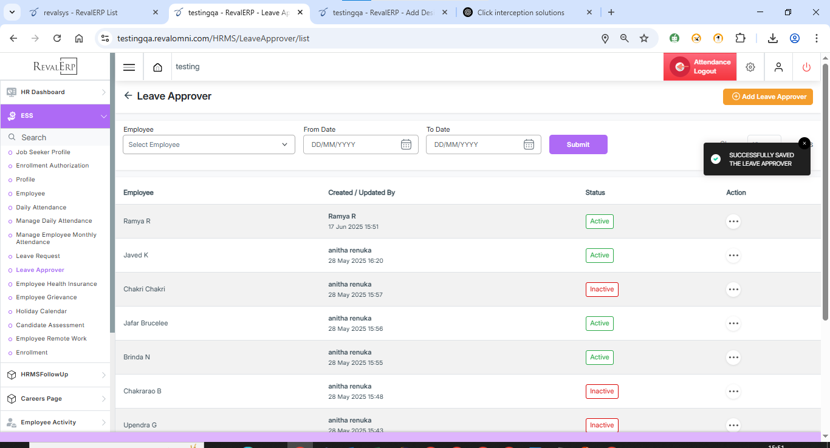Click the purple Submit button
Screen dimensions: 830x448
tap(578, 144)
